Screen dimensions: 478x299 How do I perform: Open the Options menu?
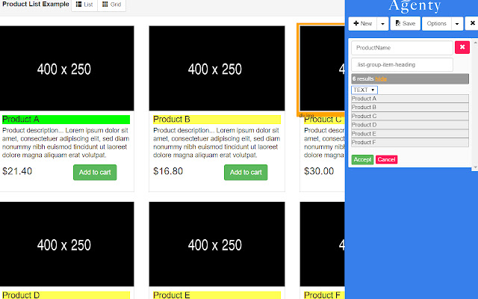pos(436,23)
